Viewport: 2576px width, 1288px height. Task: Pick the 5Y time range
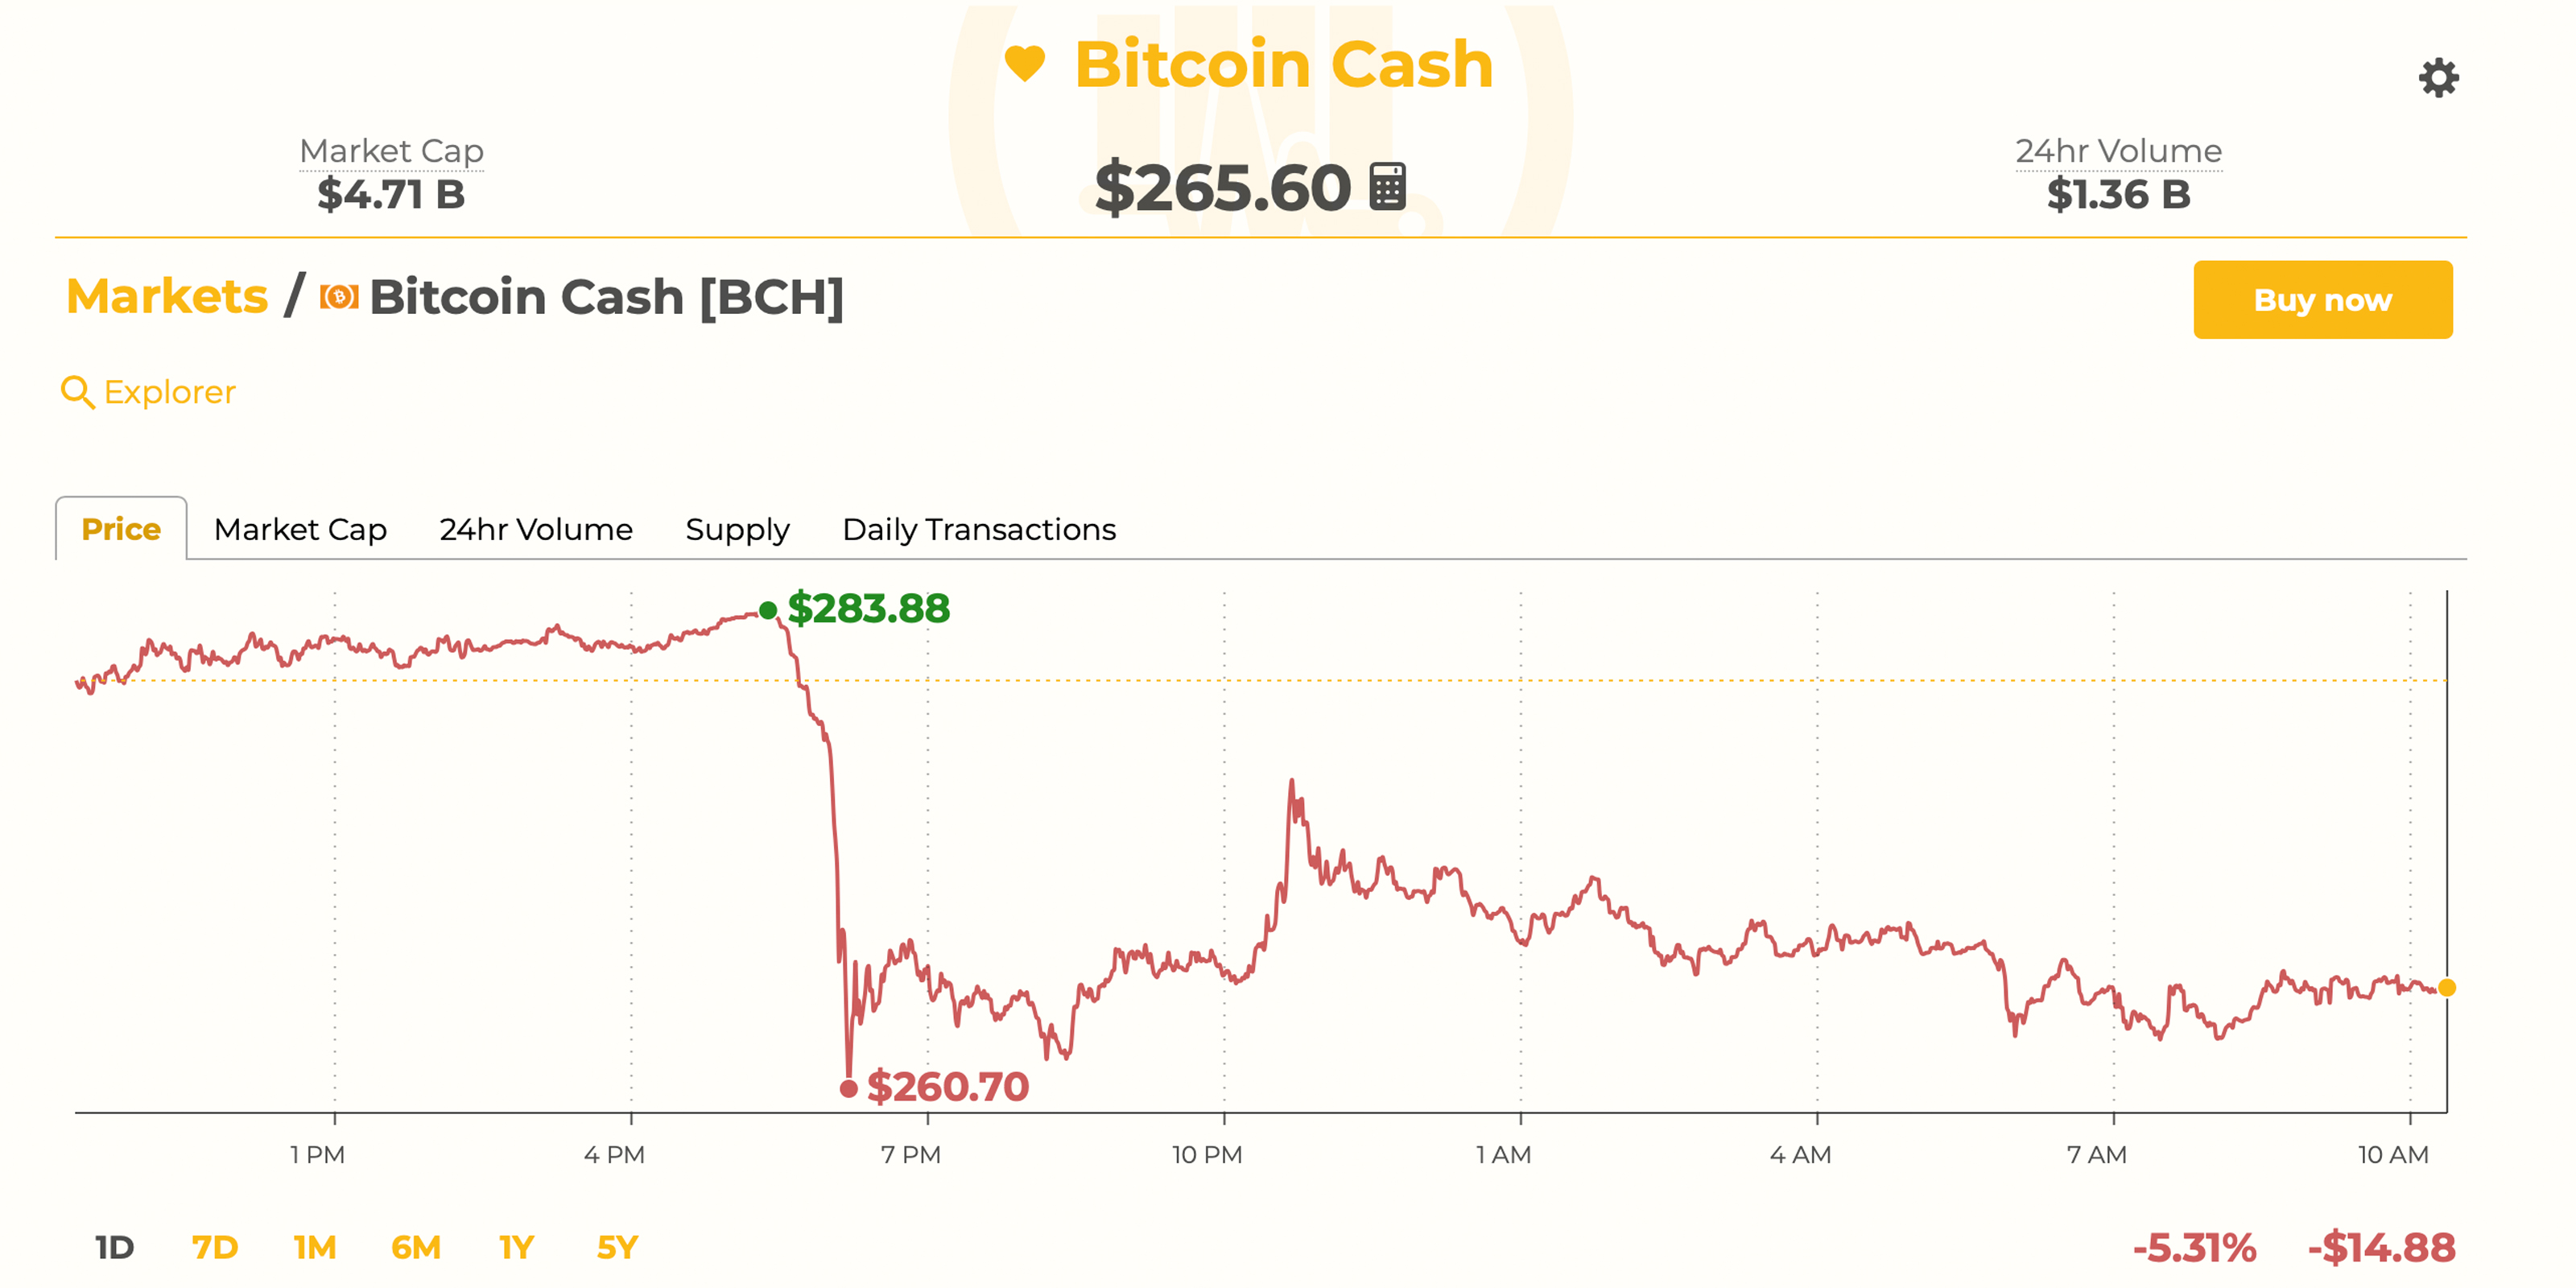click(x=617, y=1247)
